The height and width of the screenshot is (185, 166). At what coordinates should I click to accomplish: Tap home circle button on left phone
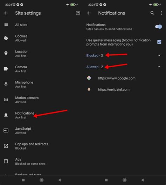(41, 180)
